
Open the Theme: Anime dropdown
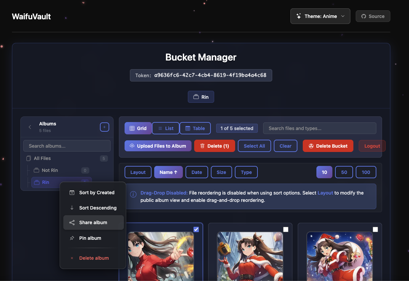pos(320,16)
